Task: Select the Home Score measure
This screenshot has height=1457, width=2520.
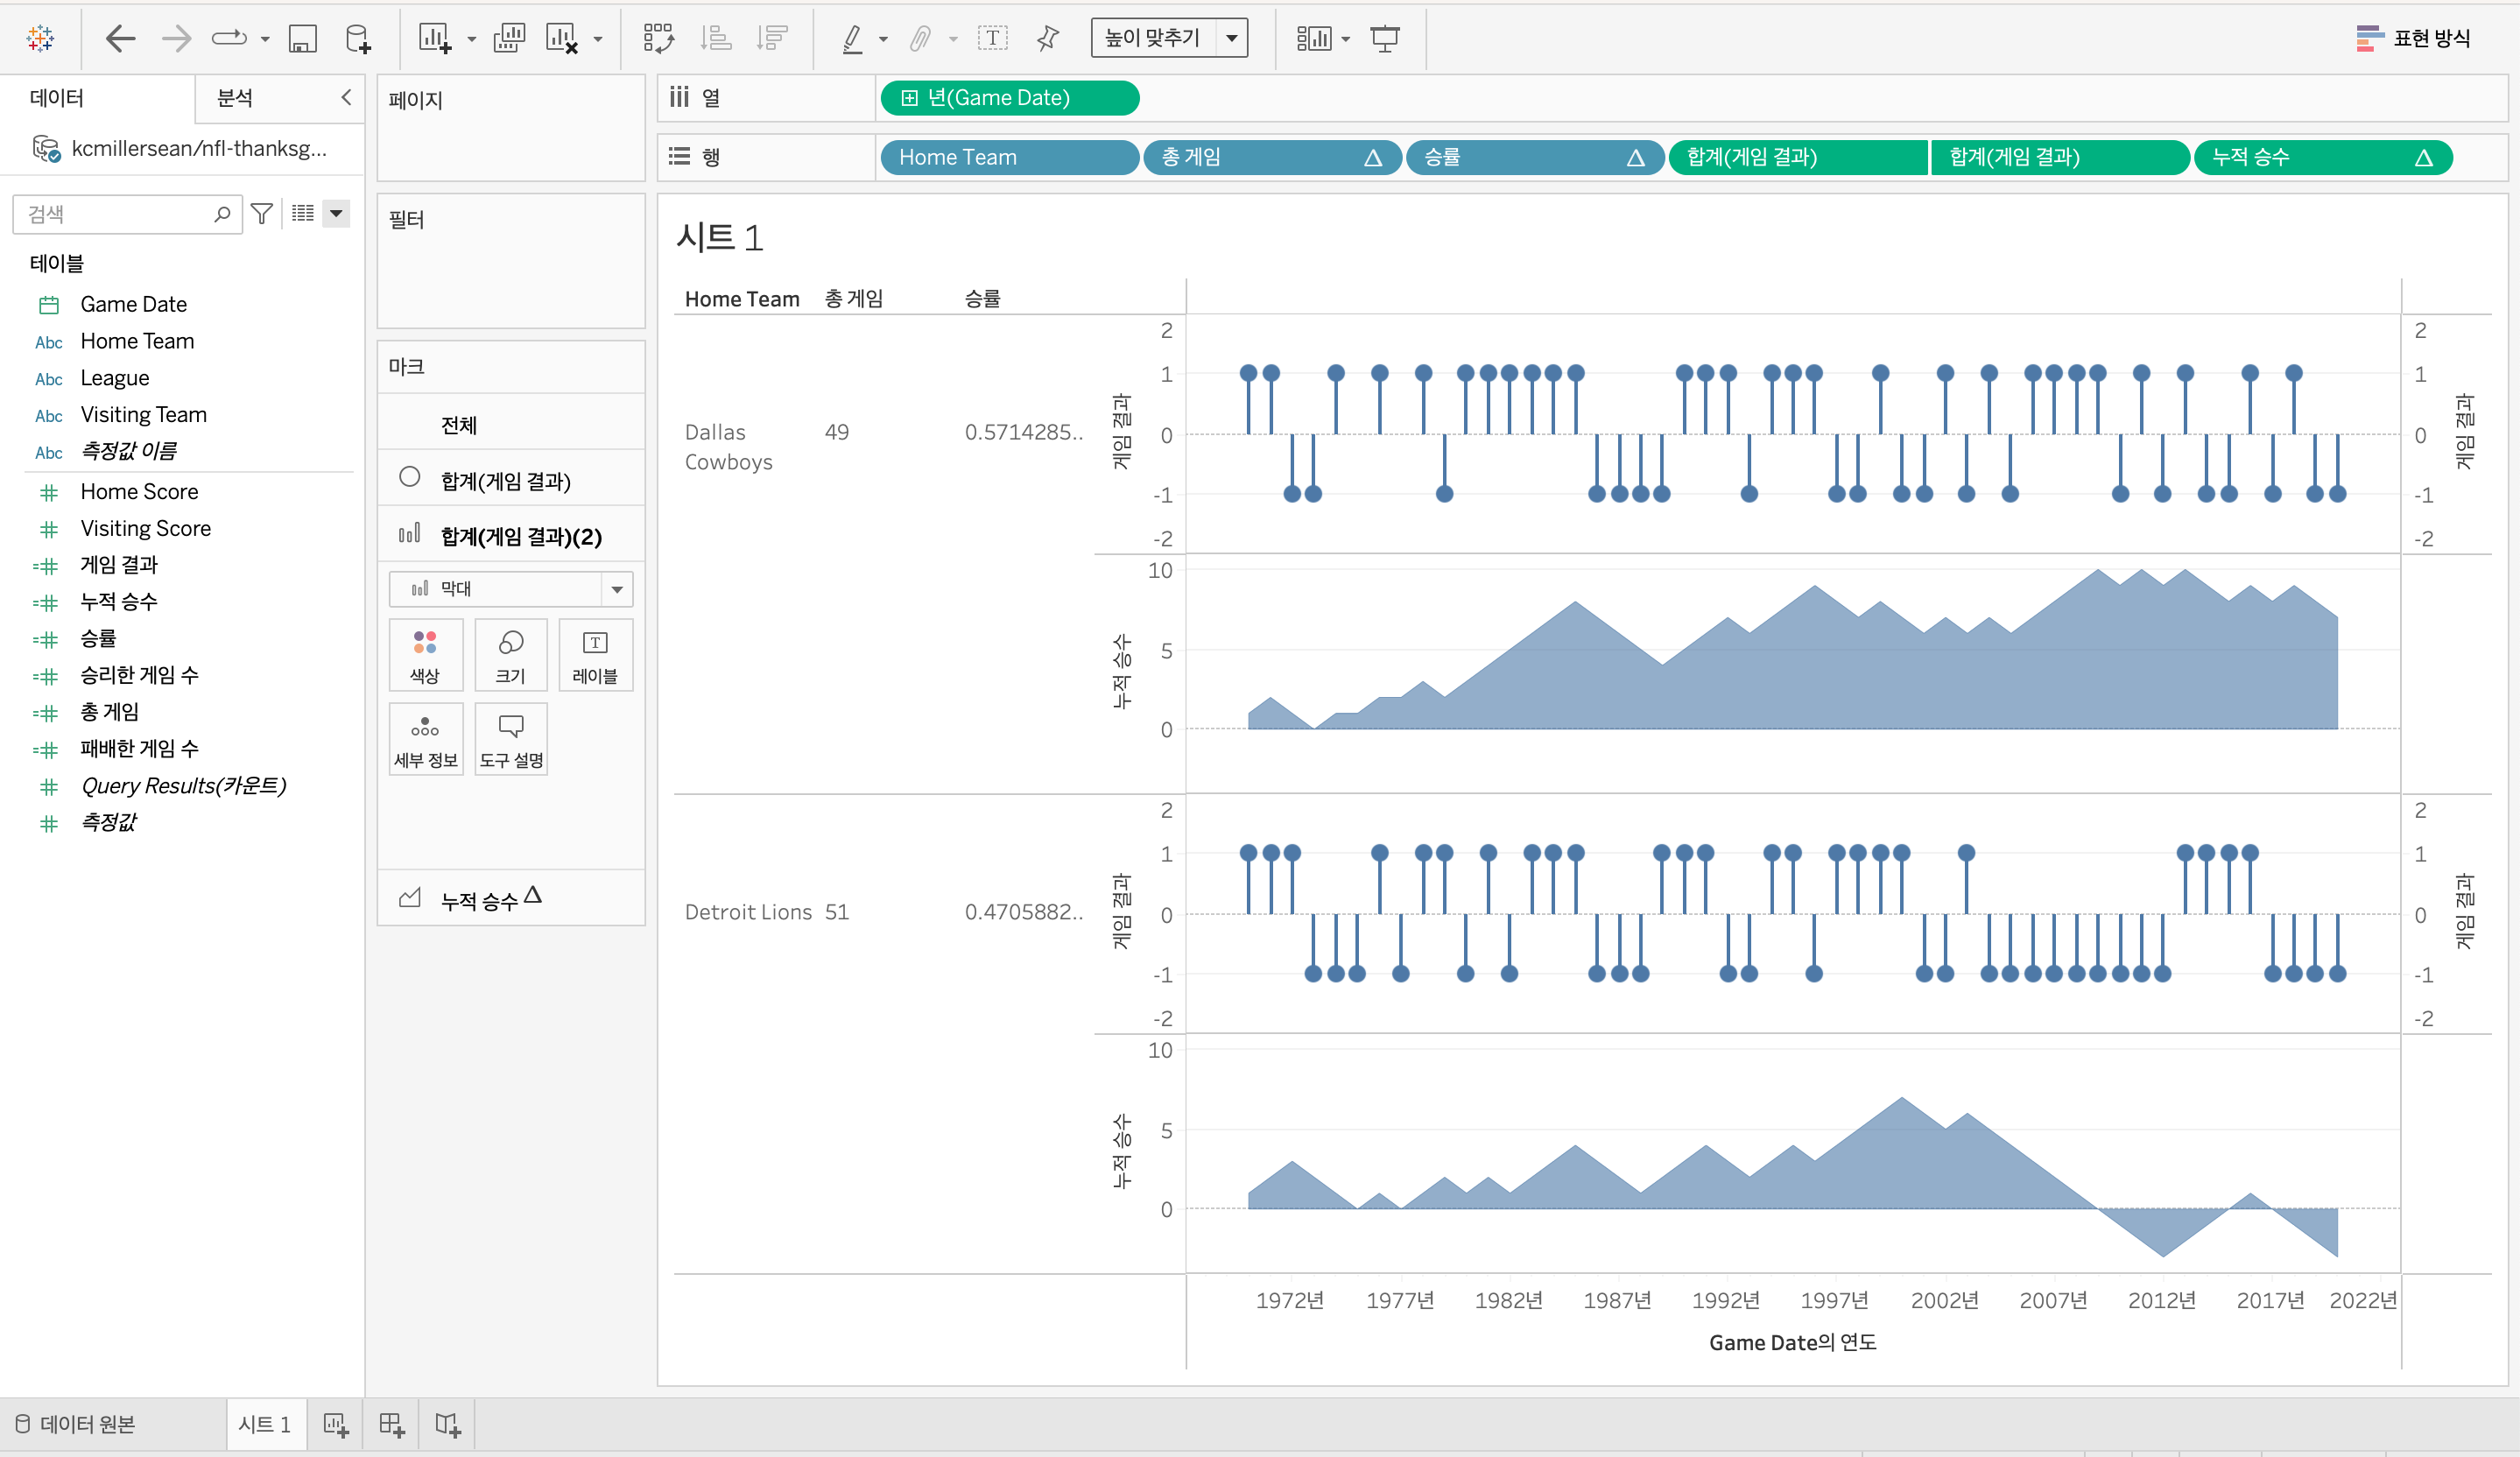Action: click(139, 492)
